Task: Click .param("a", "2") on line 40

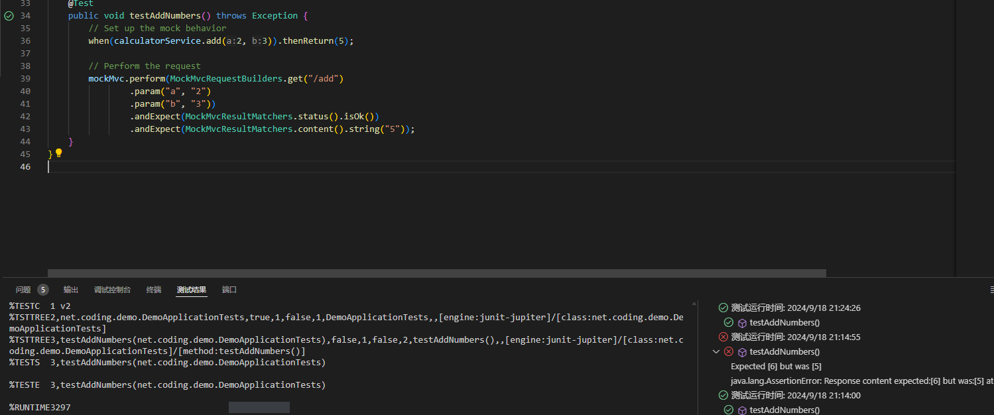Action: tap(170, 91)
